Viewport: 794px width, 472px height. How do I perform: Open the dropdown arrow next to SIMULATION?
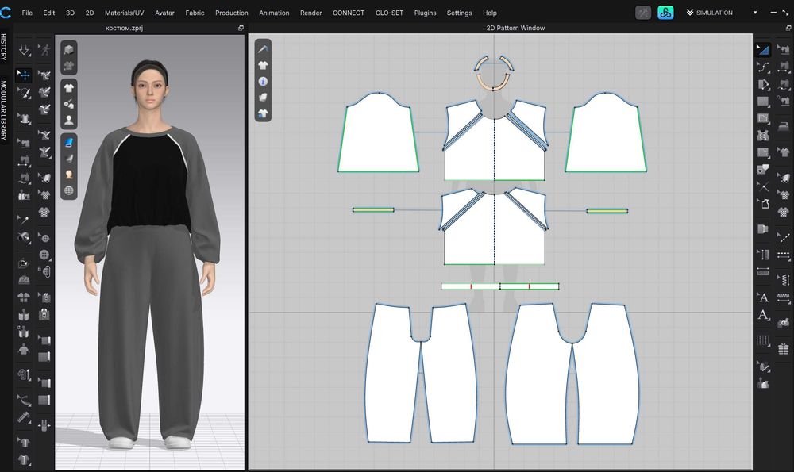coord(755,13)
